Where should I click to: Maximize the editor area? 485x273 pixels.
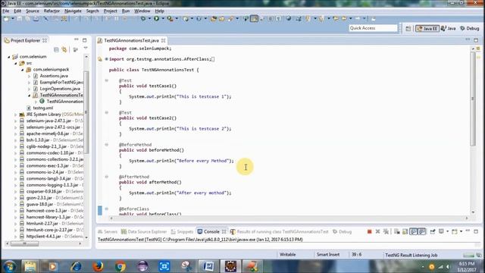pyautogui.click(x=476, y=40)
